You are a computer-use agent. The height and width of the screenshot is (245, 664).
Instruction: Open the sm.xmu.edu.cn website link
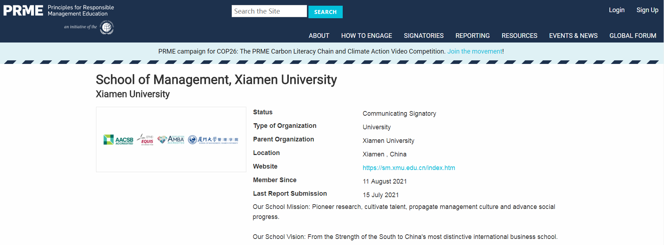click(409, 168)
